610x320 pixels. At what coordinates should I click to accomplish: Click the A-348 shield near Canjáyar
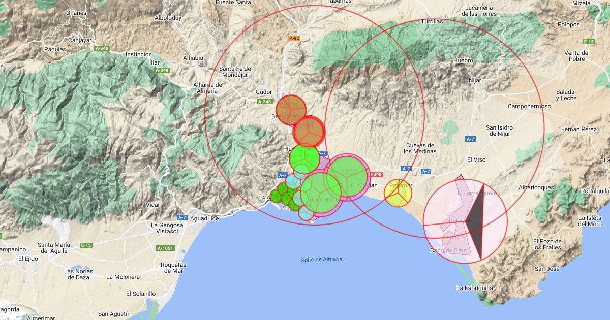click(x=102, y=48)
